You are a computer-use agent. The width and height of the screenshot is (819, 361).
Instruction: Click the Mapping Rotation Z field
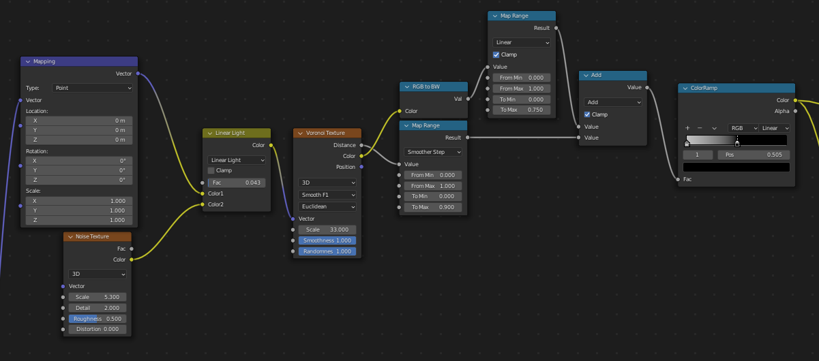point(79,180)
